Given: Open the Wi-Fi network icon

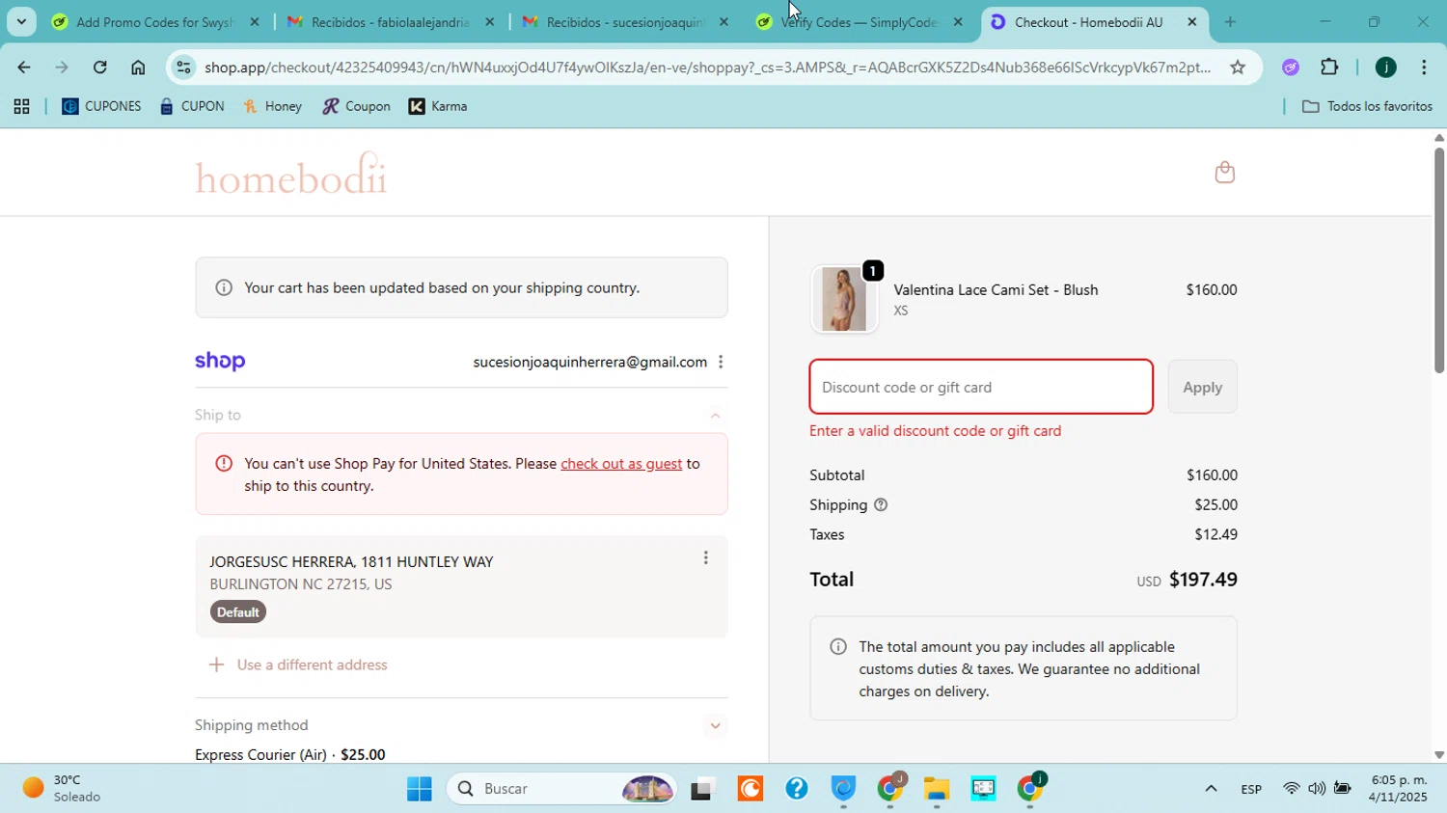Looking at the screenshot, I should pyautogui.click(x=1291, y=789).
